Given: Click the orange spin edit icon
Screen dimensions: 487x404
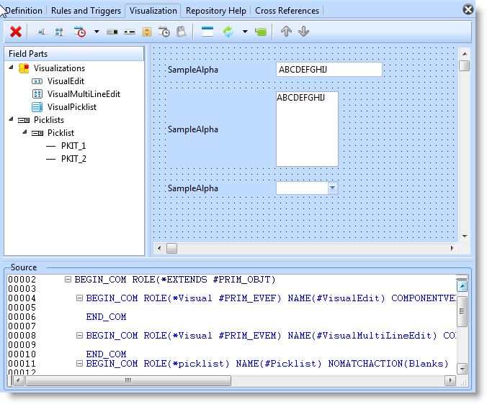Looking at the screenshot, I should tap(147, 32).
